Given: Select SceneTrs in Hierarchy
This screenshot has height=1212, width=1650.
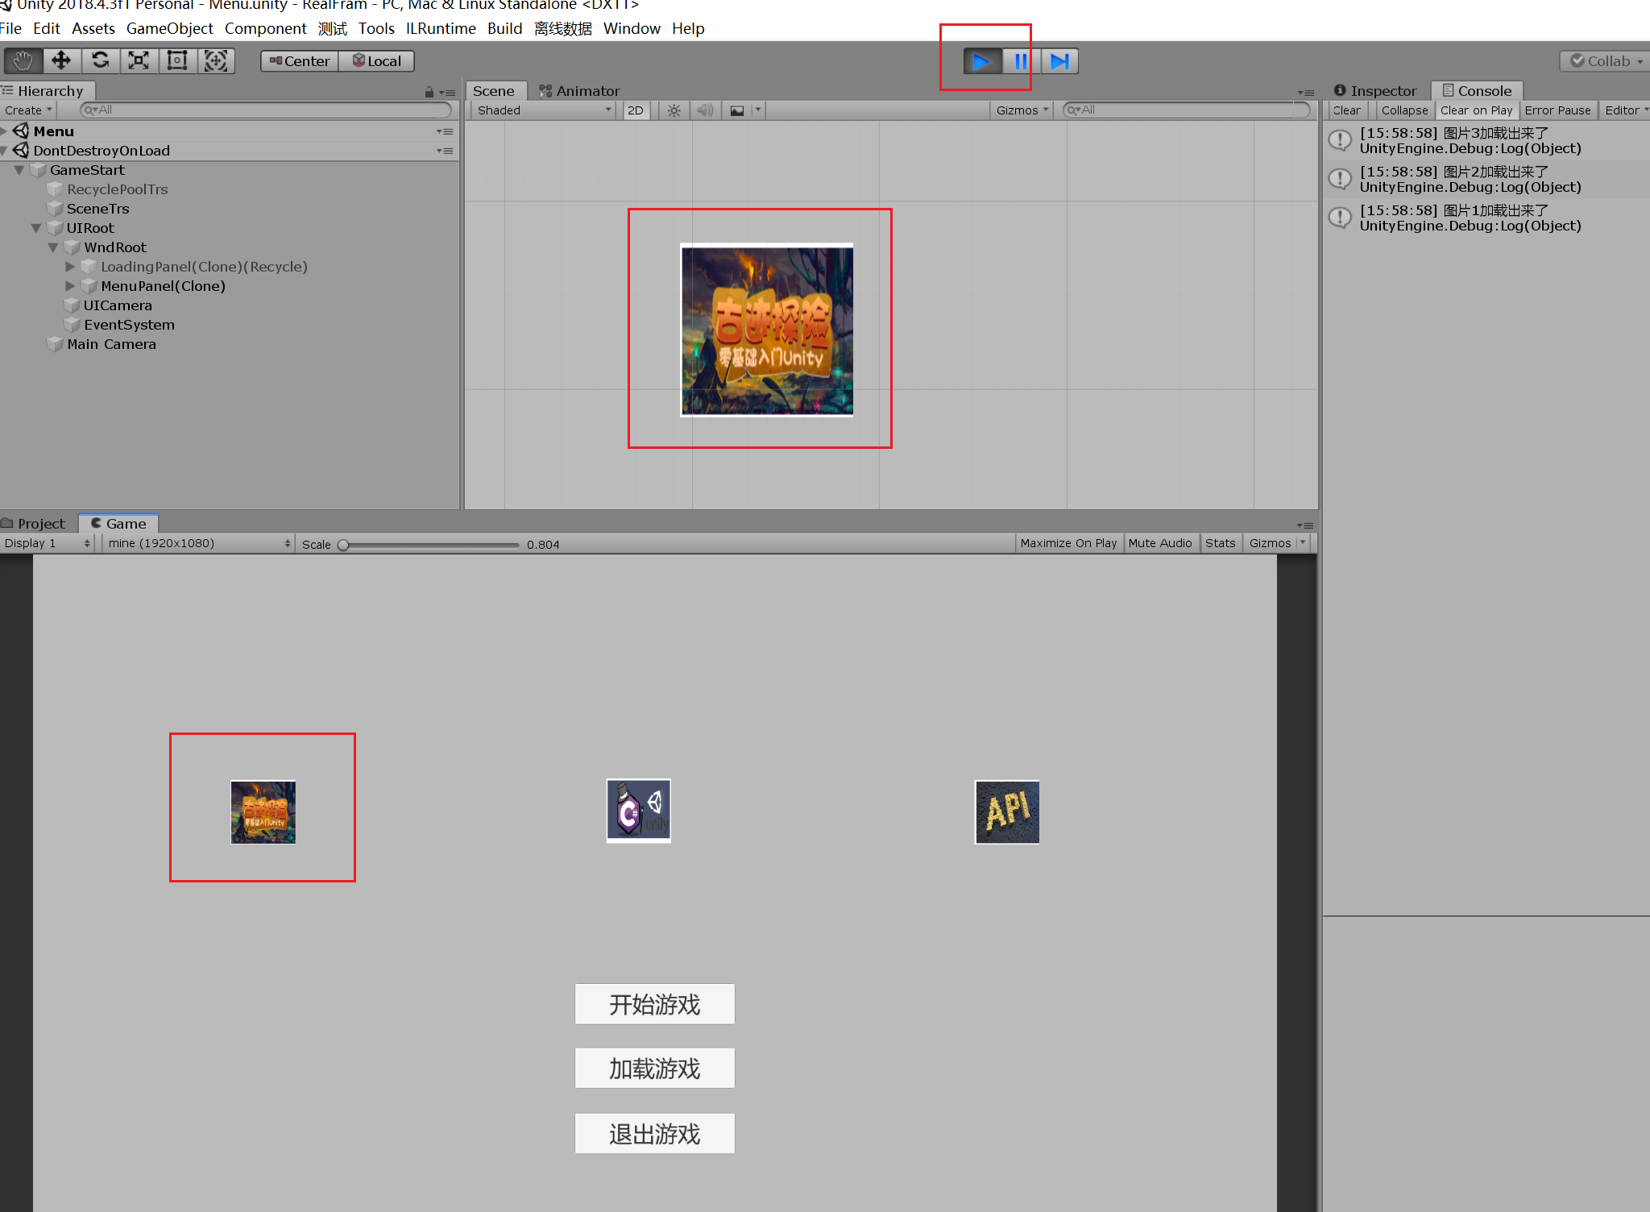Looking at the screenshot, I should click(97, 209).
